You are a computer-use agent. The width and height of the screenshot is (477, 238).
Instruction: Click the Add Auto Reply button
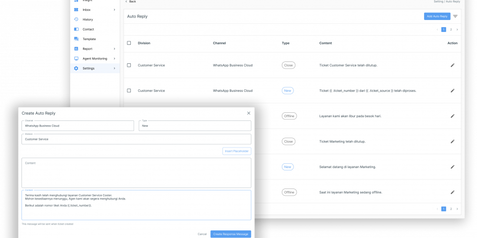[x=436, y=16]
